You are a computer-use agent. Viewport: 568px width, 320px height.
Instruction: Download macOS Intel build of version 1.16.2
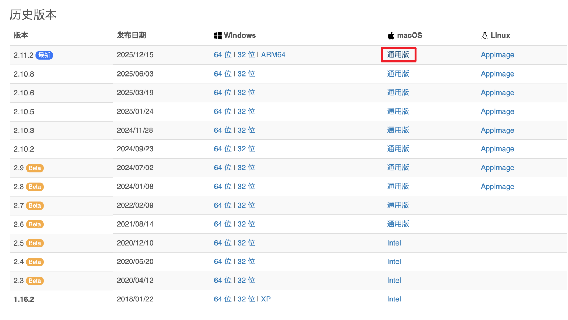click(x=394, y=299)
